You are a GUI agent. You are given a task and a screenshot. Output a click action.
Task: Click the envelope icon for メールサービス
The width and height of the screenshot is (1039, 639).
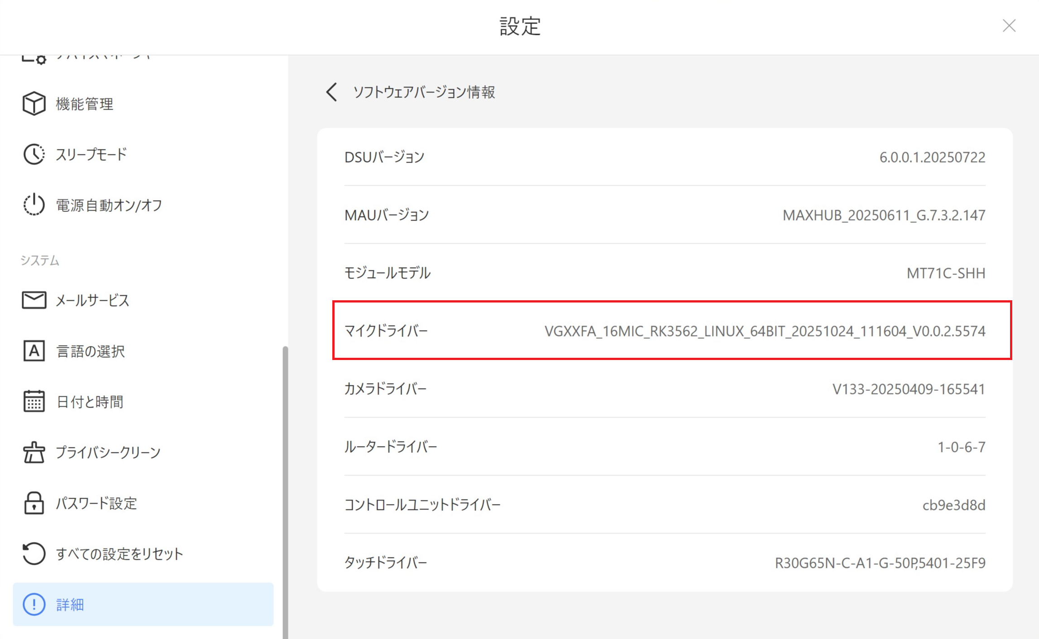click(34, 300)
